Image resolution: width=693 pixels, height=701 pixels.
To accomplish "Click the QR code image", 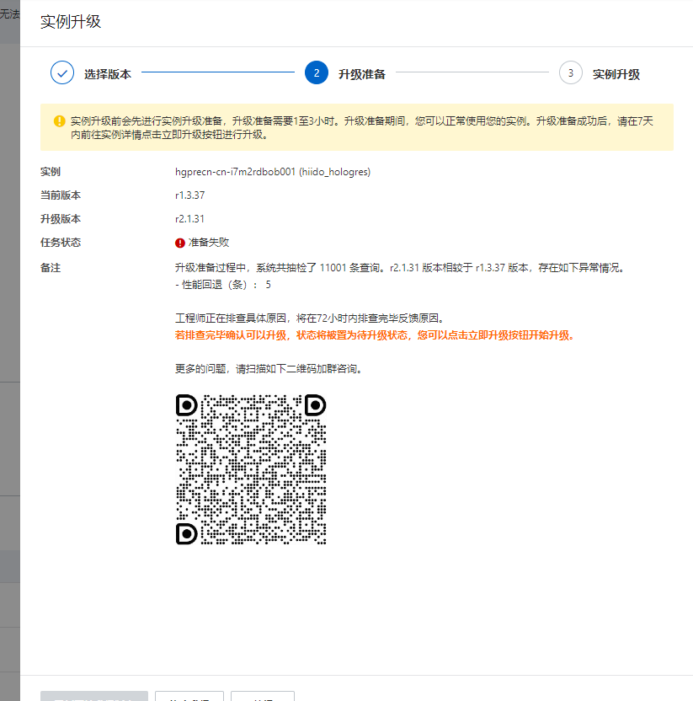I will click(251, 469).
